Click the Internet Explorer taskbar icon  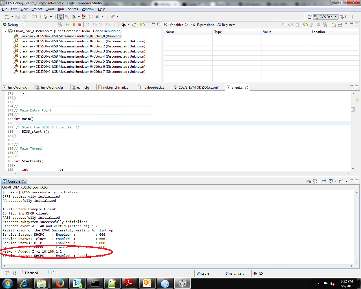(24, 283)
